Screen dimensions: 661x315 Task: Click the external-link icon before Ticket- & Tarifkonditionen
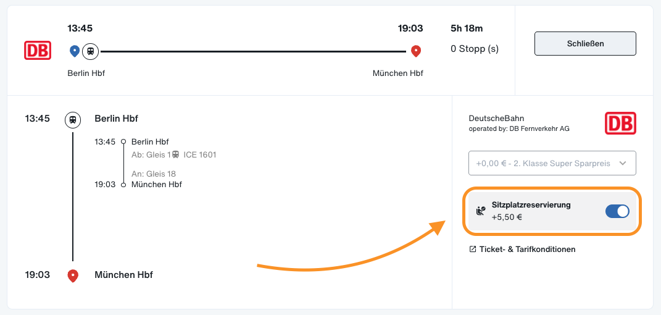pos(473,249)
